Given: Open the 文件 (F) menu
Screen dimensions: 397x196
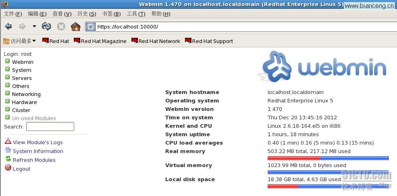Looking at the screenshot, I should [12, 14].
